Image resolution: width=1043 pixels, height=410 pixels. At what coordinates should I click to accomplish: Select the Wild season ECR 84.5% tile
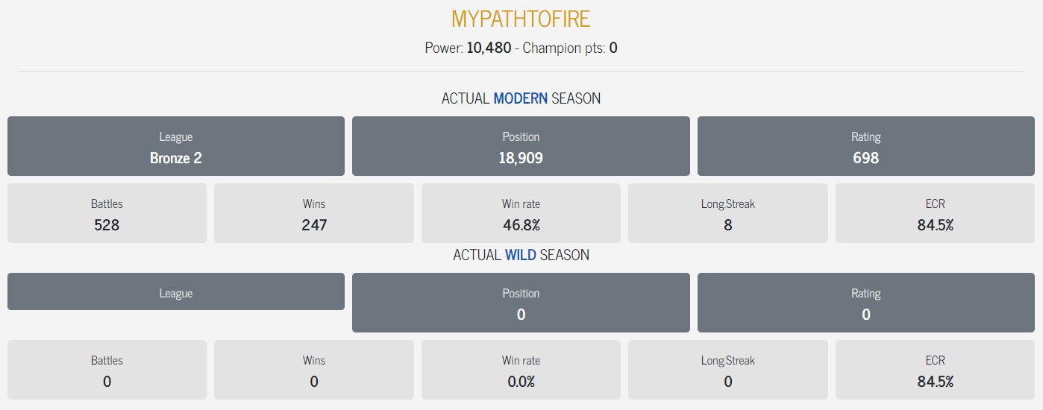[x=936, y=370]
